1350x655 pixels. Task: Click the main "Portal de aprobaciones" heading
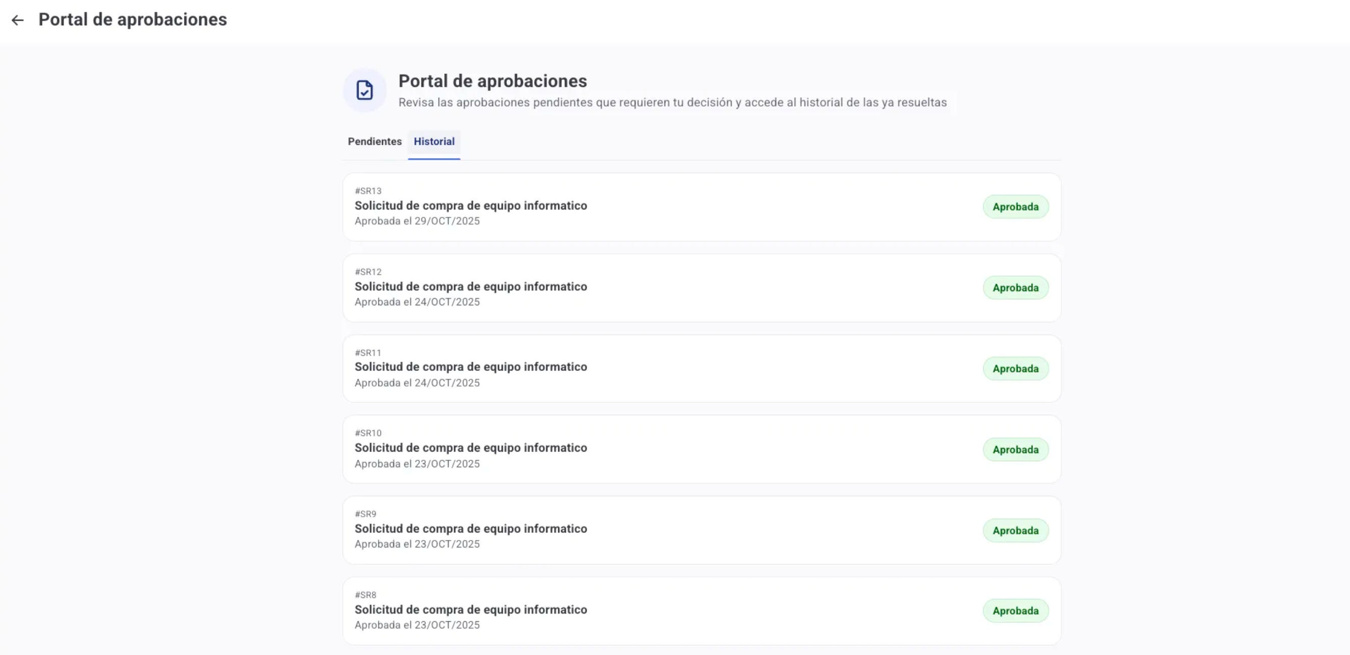click(x=492, y=81)
